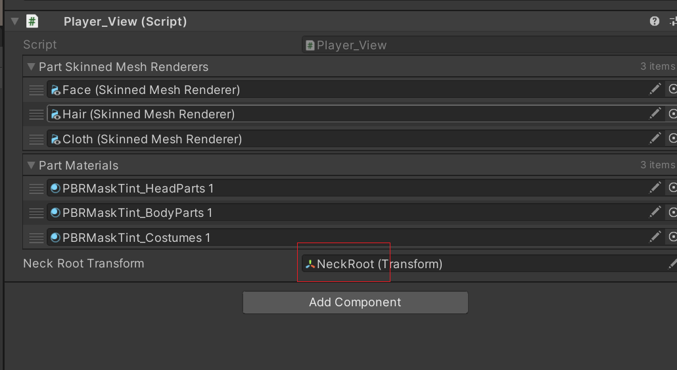Click the Add Component button
This screenshot has height=370, width=677.
(356, 302)
